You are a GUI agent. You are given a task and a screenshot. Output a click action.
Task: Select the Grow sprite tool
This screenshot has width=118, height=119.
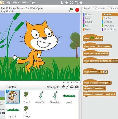71,2
